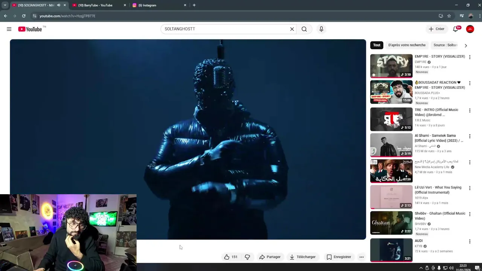The image size is (482, 271).
Task: Clear the SOLTANGHOSTT search text
Action: (292, 29)
